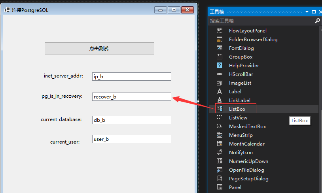The width and height of the screenshot is (322, 193).
Task: Minimize the 连接PostgreSQL form window
Action: pyautogui.click(x=161, y=10)
